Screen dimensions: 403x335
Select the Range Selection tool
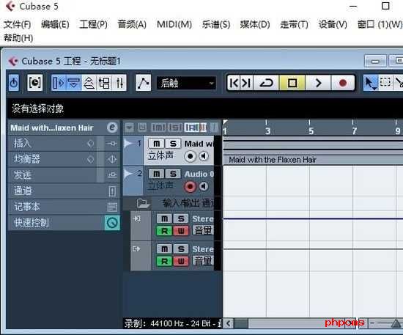(385, 83)
